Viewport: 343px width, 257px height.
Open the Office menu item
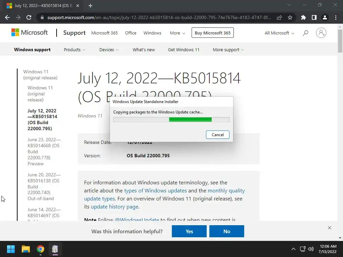point(131,33)
